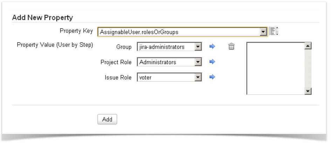Click the listbox vertical scrollbar track
This screenshot has width=331, height=144.
308,68
